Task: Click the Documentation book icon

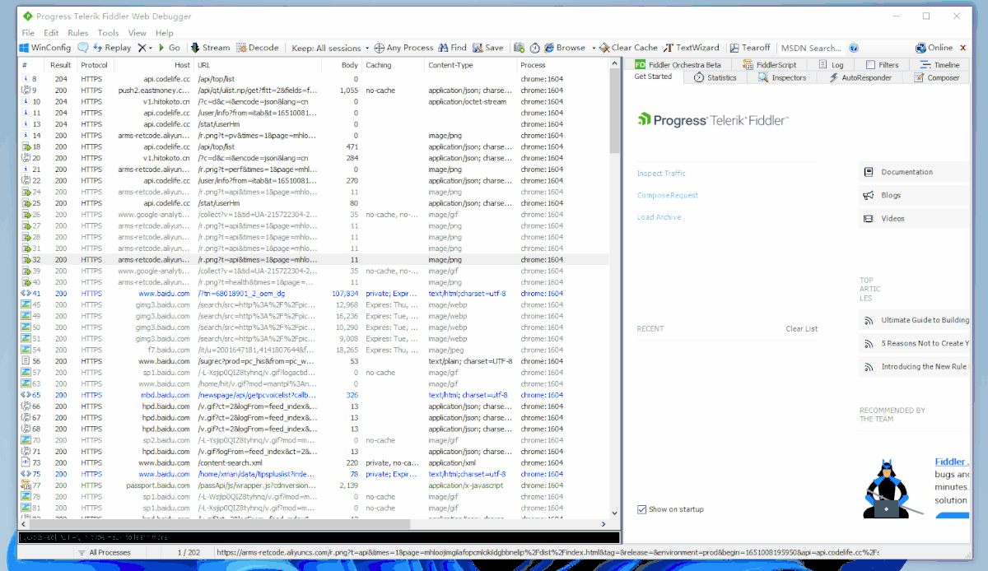Action: [x=868, y=172]
